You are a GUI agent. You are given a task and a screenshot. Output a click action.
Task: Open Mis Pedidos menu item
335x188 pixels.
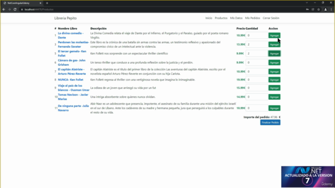[252, 18]
